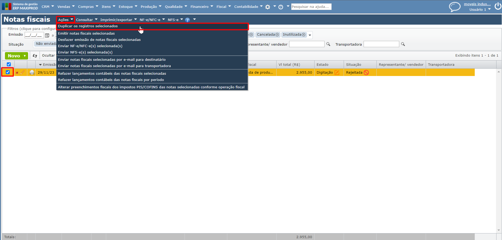Click the 2.955,00 value cell in row
Image resolution: width=502 pixels, height=240 pixels.
(295, 73)
